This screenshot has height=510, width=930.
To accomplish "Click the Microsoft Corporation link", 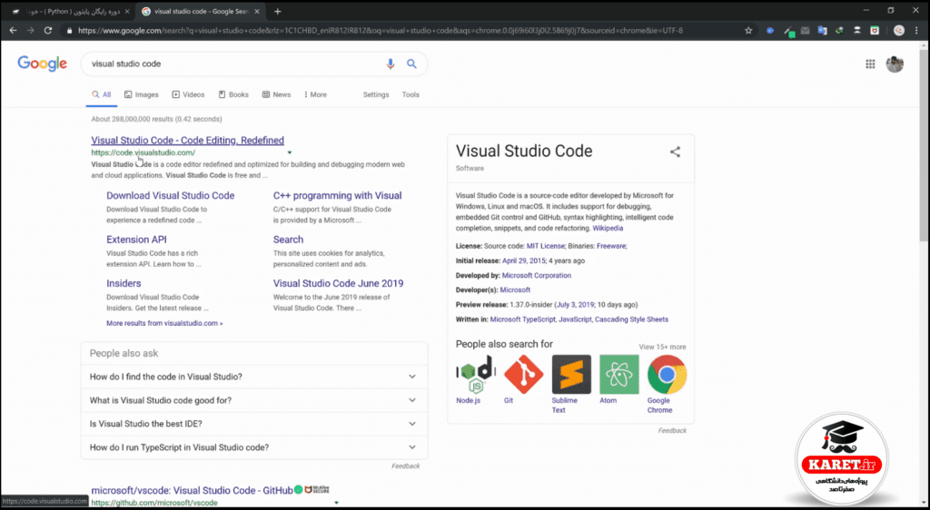I will pyautogui.click(x=537, y=276).
